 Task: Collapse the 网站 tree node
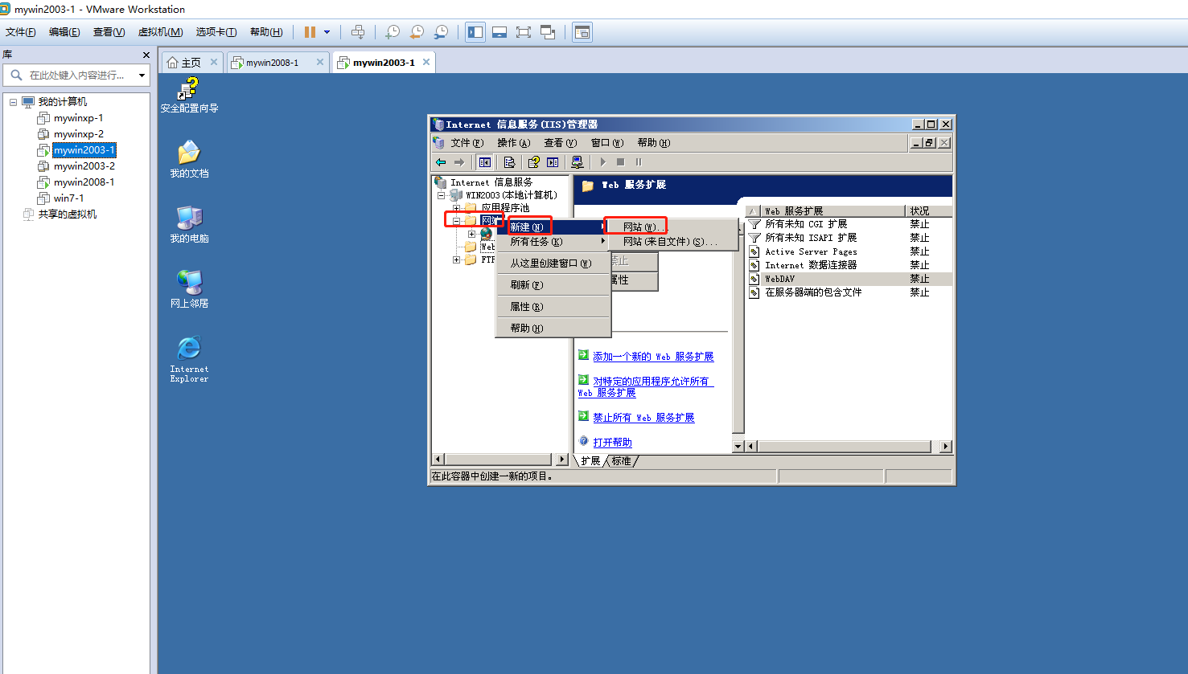coord(456,221)
